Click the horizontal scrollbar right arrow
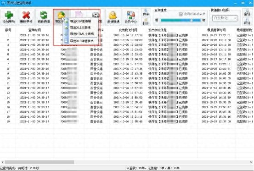This screenshot has height=171, width=254. point(251,162)
